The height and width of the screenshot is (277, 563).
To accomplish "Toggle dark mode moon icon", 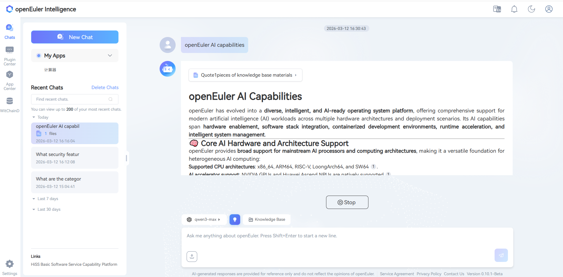I will [531, 9].
